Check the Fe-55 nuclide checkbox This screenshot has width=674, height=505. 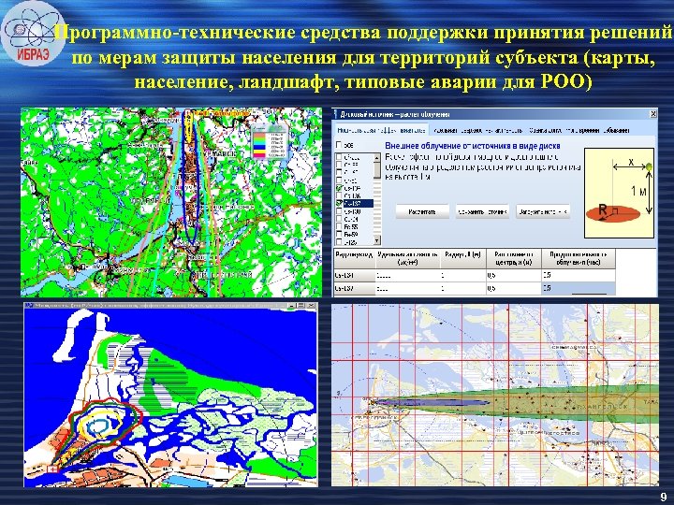[339, 226]
